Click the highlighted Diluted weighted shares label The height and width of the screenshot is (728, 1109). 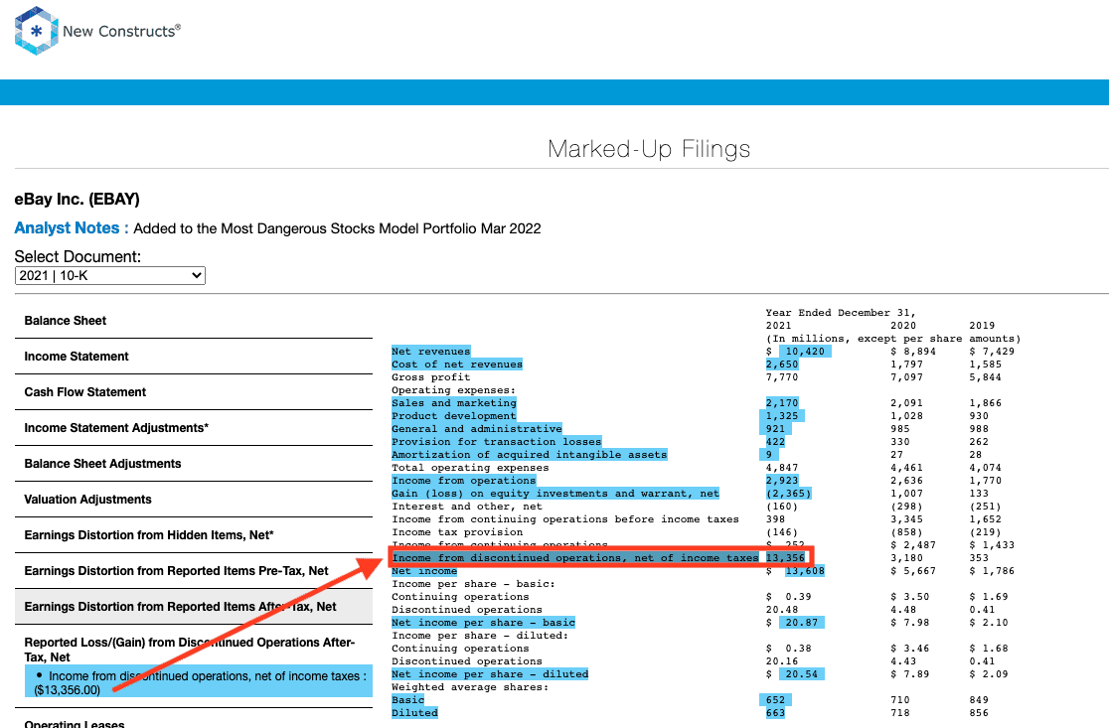click(x=414, y=712)
